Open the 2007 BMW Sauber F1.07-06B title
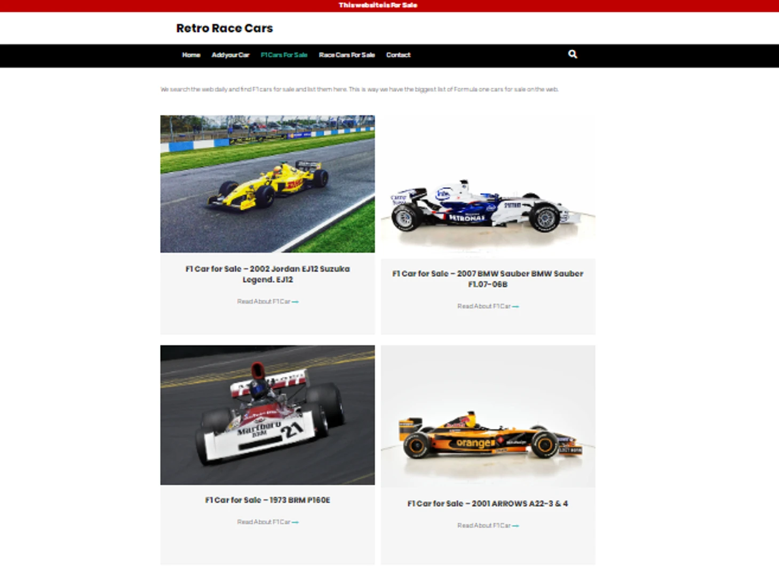The image size is (779, 575). (x=488, y=279)
